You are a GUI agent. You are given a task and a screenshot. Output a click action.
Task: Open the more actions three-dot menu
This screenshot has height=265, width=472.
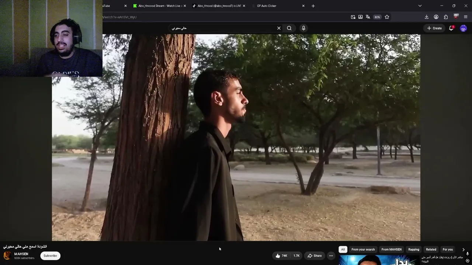[x=331, y=256]
